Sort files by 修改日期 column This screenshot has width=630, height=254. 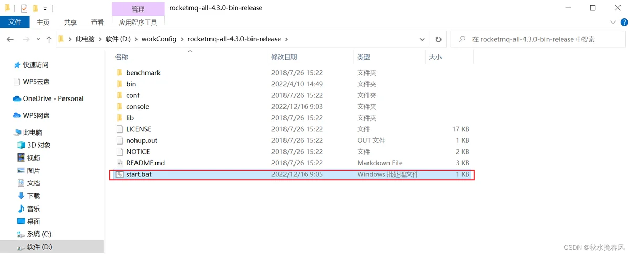click(x=284, y=57)
